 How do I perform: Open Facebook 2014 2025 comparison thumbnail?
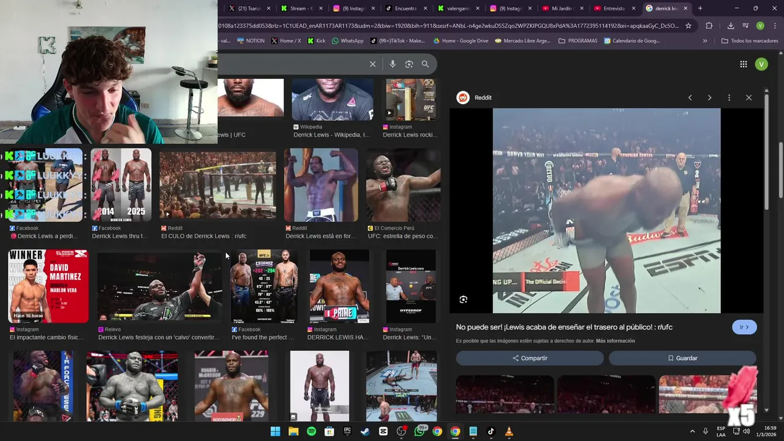point(121,185)
